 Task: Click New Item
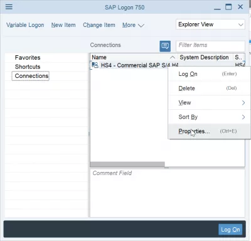point(63,25)
